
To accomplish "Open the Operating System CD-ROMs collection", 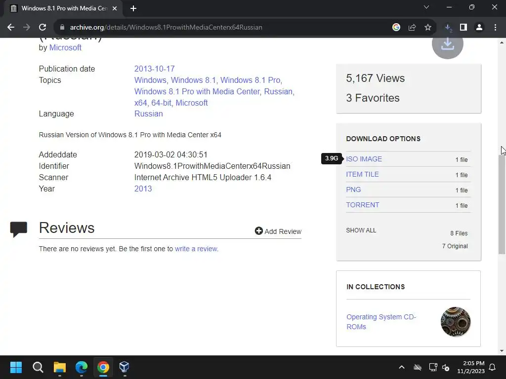I will (x=381, y=322).
